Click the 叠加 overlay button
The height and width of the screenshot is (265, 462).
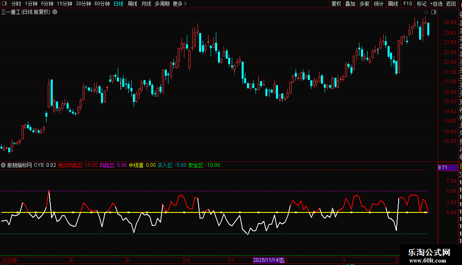pos(350,4)
